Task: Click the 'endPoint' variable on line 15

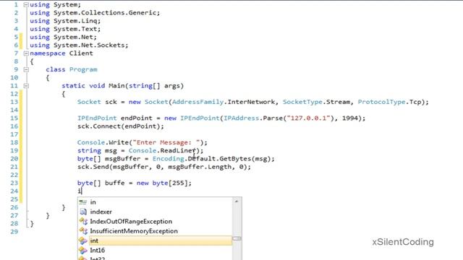Action: pos(137,118)
